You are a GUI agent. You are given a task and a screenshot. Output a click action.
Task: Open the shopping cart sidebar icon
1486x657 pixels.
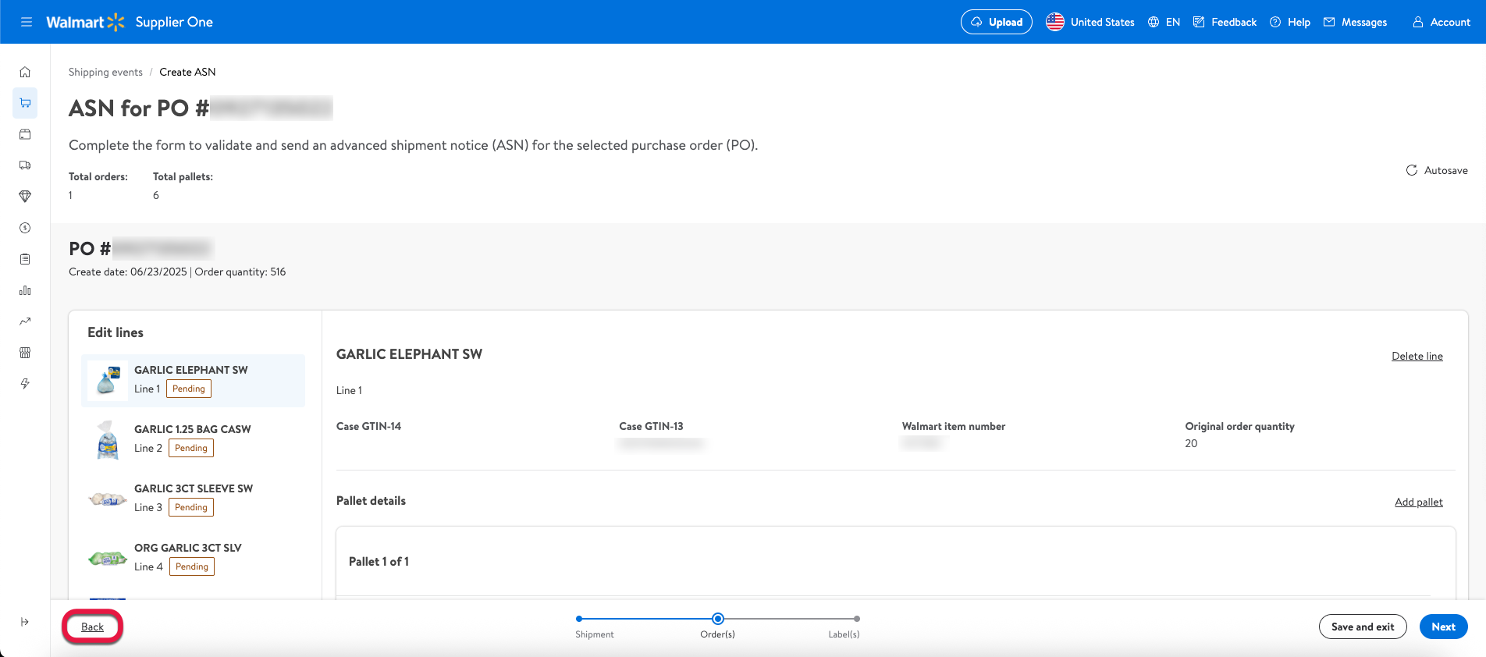(25, 103)
